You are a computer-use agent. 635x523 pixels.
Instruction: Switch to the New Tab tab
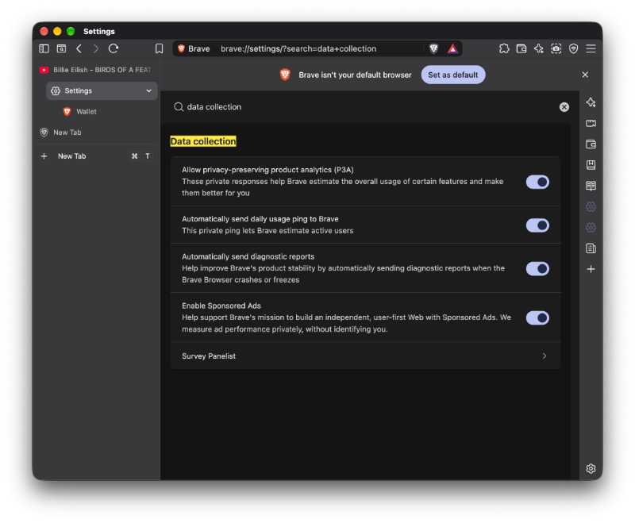coord(96,133)
